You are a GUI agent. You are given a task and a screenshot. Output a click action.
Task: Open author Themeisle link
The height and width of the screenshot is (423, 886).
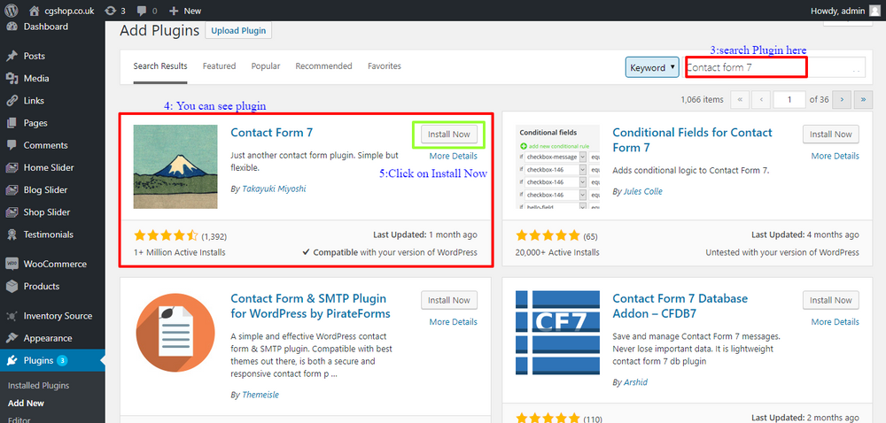click(260, 395)
